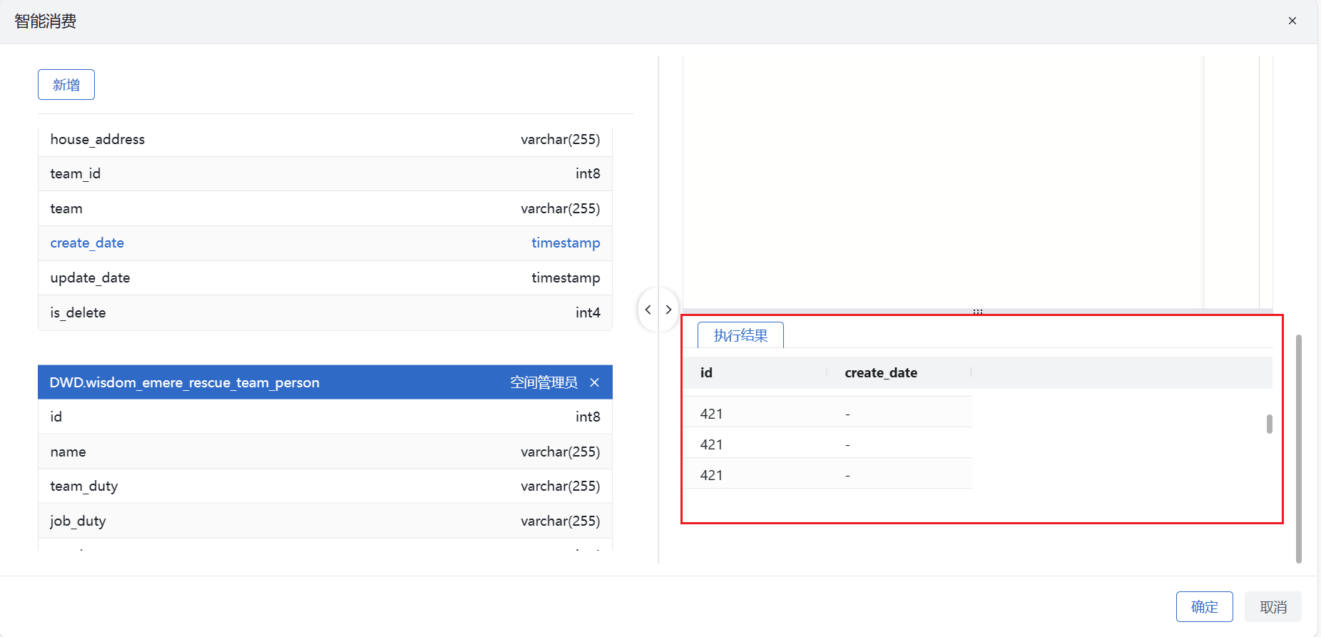This screenshot has height=637, width=1321.
Task: Click the horizontal splitter handle above results
Action: click(978, 312)
